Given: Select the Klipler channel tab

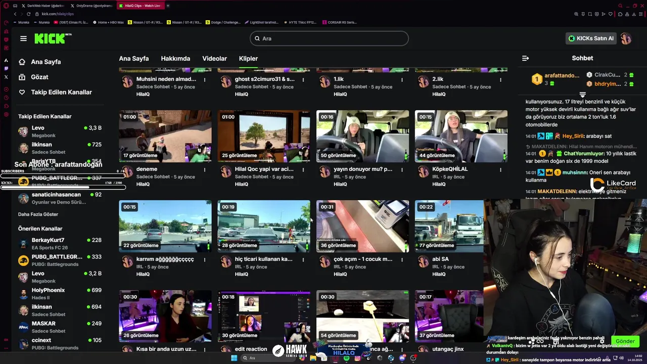Looking at the screenshot, I should (x=248, y=59).
